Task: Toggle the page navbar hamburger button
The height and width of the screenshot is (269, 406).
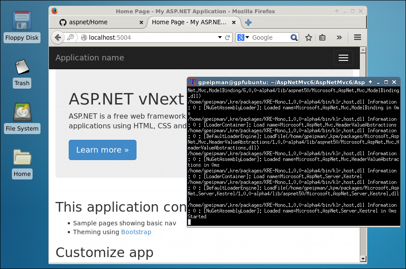Action: pos(343,58)
